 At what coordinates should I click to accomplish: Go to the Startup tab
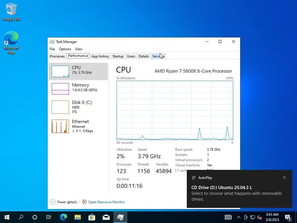point(118,56)
